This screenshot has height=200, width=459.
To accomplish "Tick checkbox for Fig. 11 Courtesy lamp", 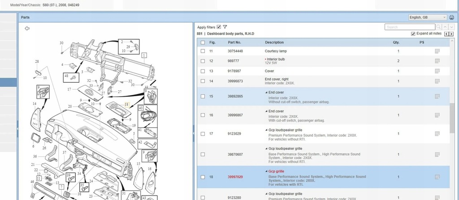I will (203, 51).
